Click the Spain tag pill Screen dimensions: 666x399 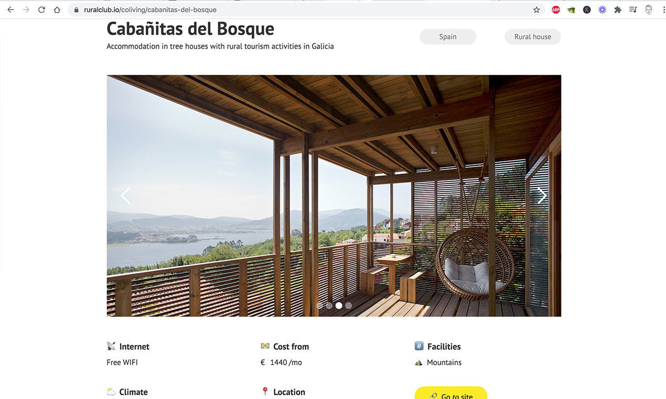(x=448, y=37)
